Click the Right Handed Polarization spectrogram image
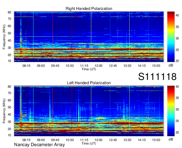The width and height of the screenshot is (182, 148). click(x=89, y=37)
